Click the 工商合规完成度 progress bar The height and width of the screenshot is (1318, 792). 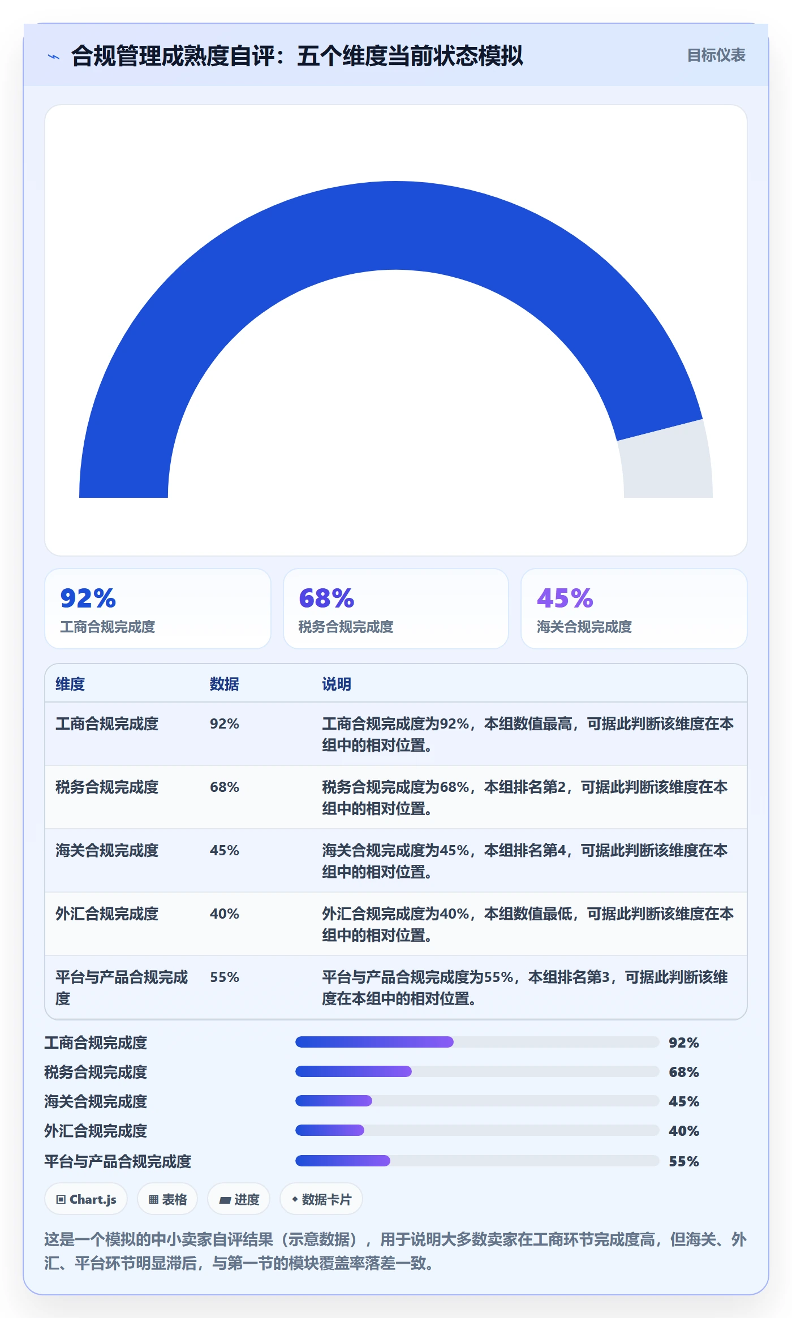[x=477, y=1042]
